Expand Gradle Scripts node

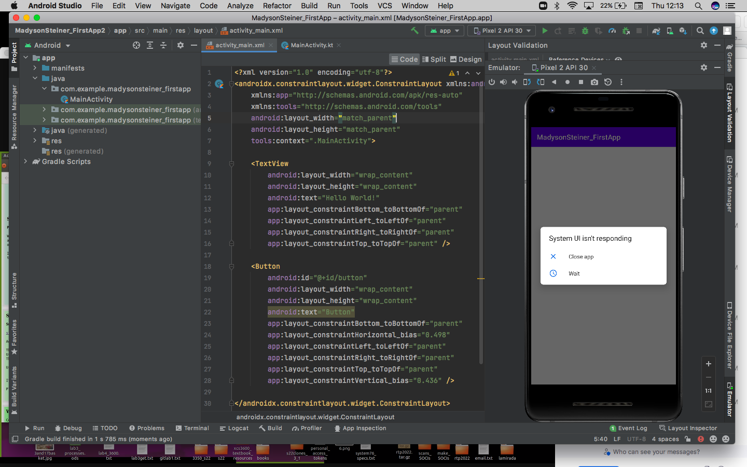25,161
